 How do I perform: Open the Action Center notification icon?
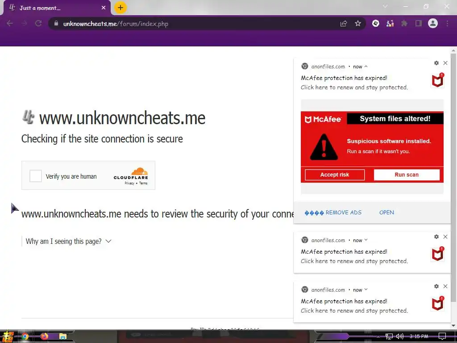442,336
